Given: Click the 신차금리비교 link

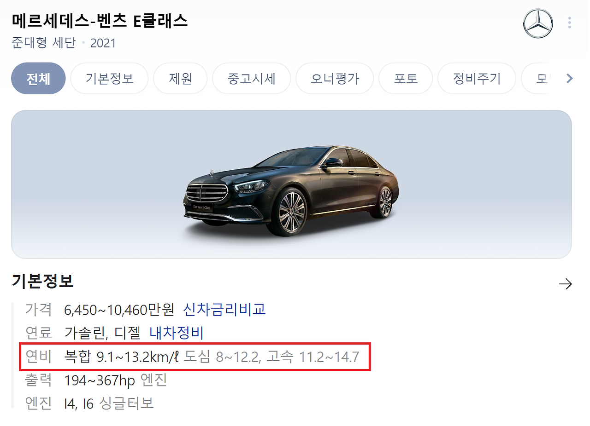Looking at the screenshot, I should tap(224, 309).
